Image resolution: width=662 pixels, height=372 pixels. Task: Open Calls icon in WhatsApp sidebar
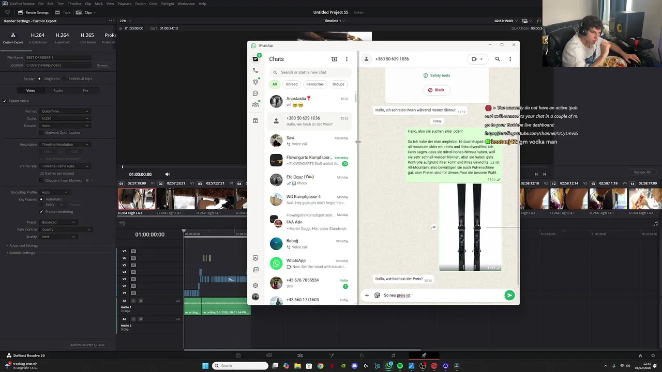(x=255, y=70)
